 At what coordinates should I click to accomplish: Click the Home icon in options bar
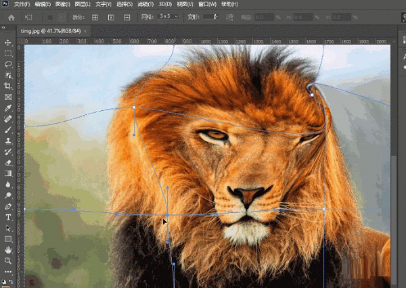coord(11,17)
